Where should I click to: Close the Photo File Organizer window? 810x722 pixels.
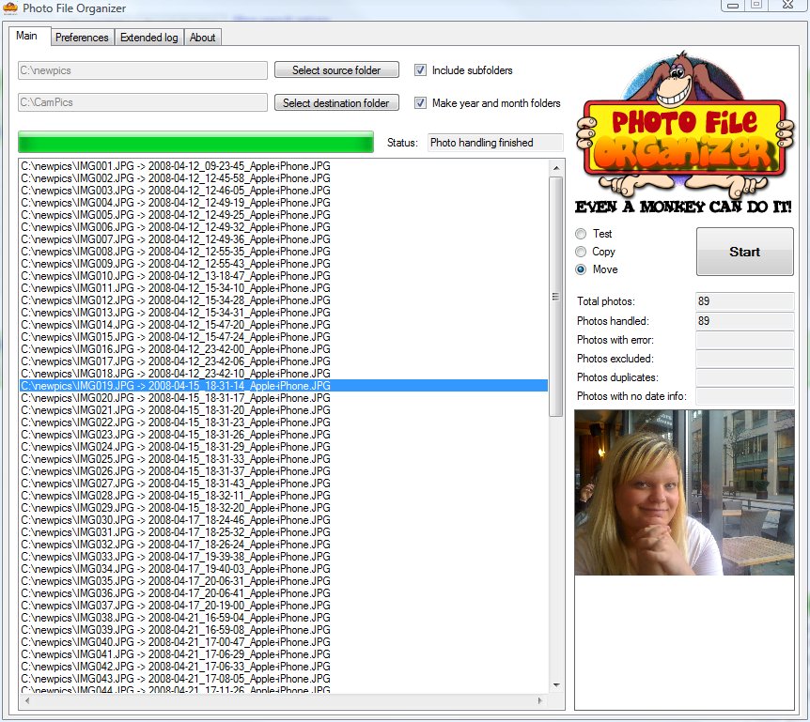tap(788, 5)
